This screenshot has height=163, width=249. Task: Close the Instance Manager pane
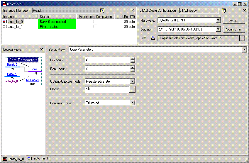(133, 10)
